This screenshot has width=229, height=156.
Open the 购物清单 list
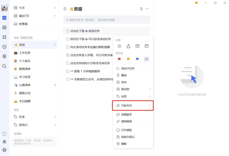coord(34,69)
